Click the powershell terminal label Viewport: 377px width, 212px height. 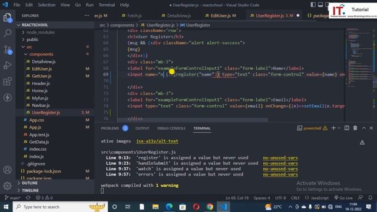tap(312, 128)
